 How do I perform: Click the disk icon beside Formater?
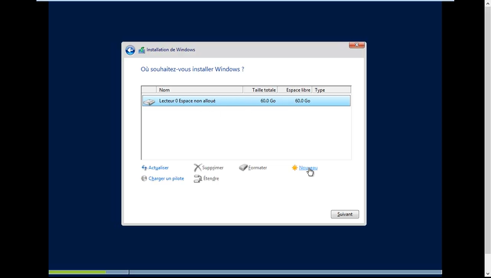point(243,167)
